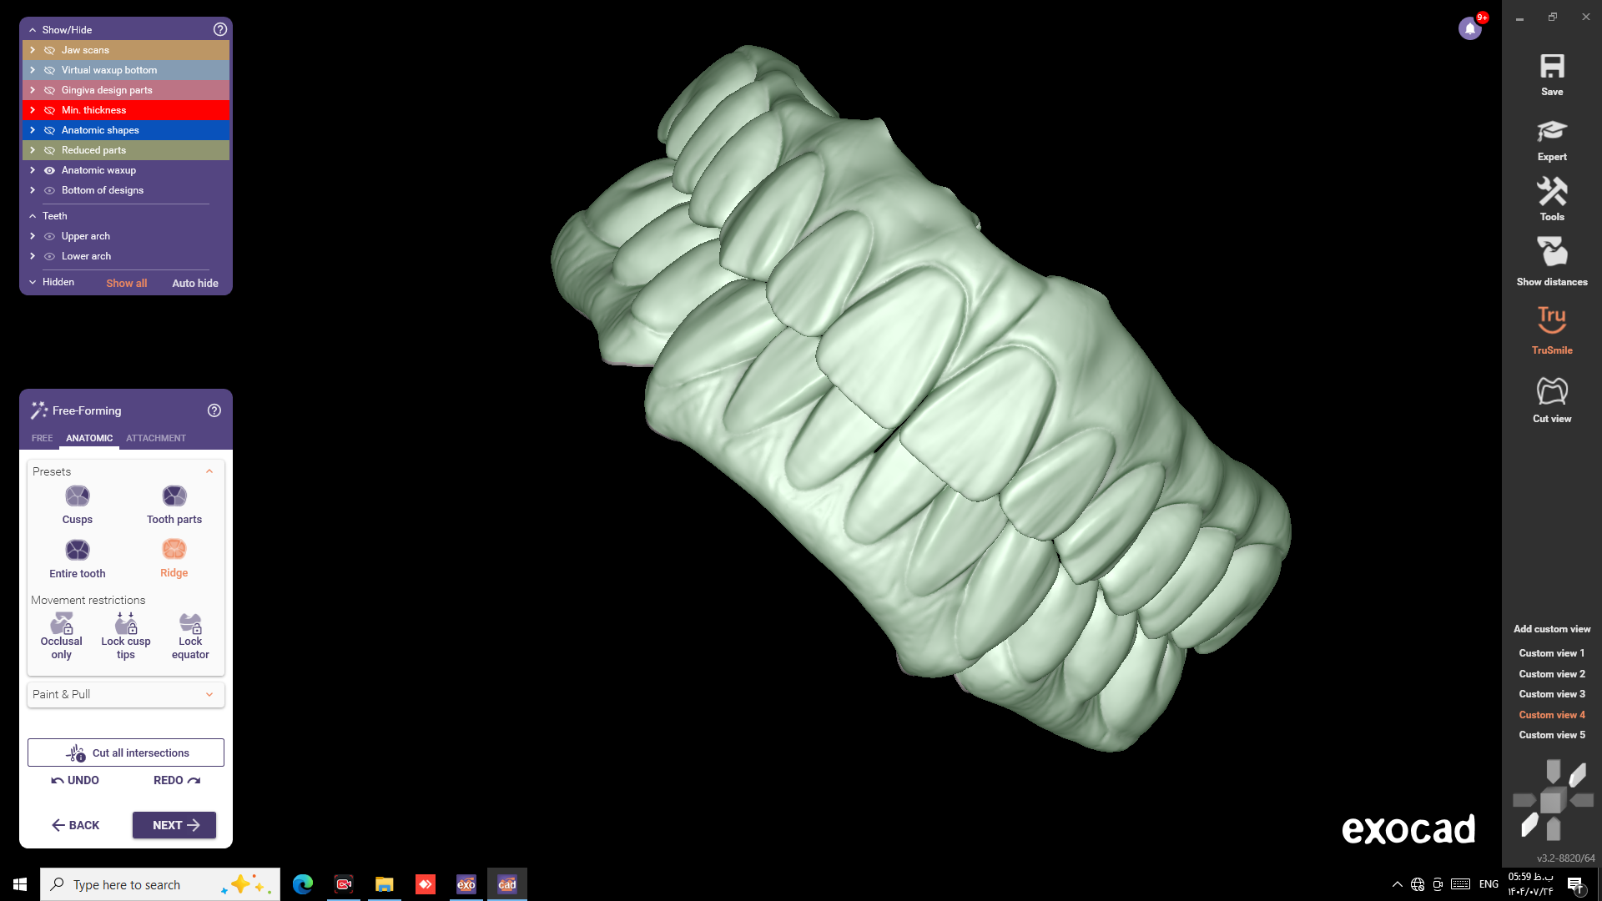Expand the Upper arch tree item
Image resolution: width=1602 pixels, height=901 pixels.
click(x=33, y=236)
